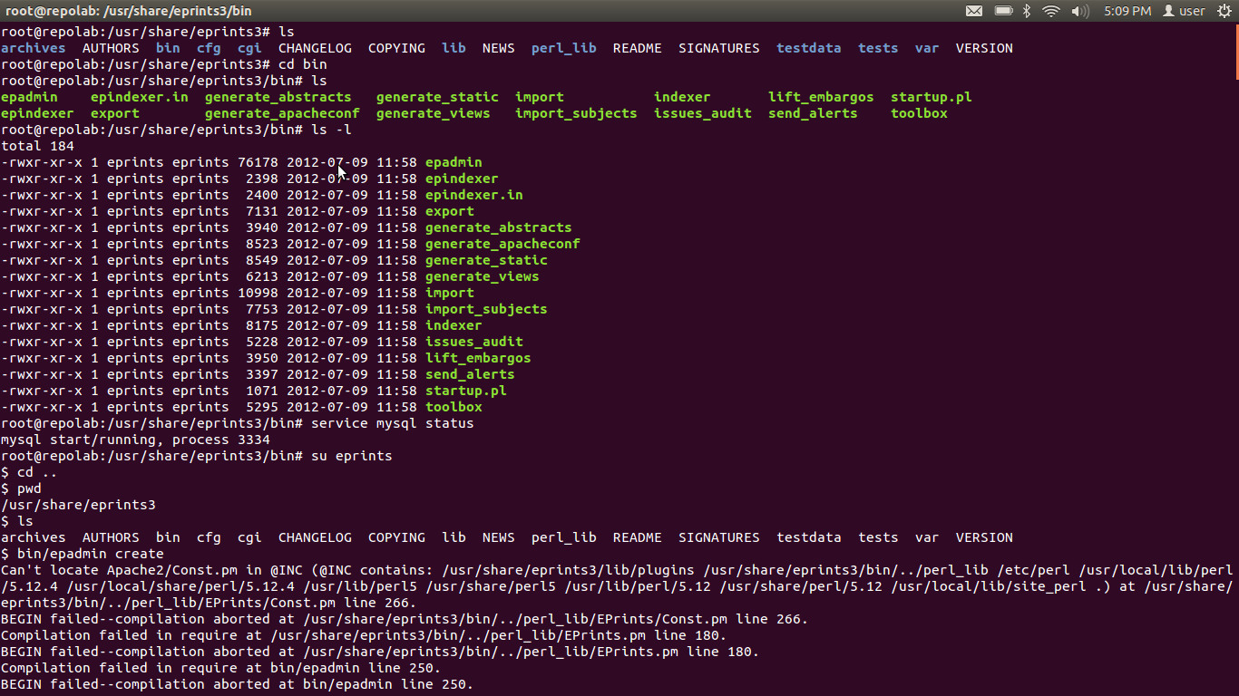Click 'Compilation failed in require' EPrints.pm line
Viewport: 1239px width, 696px height.
364,635
